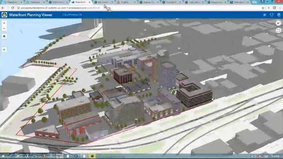Open the Windows Start button
This screenshot has height=159, width=283.
[3, 156]
